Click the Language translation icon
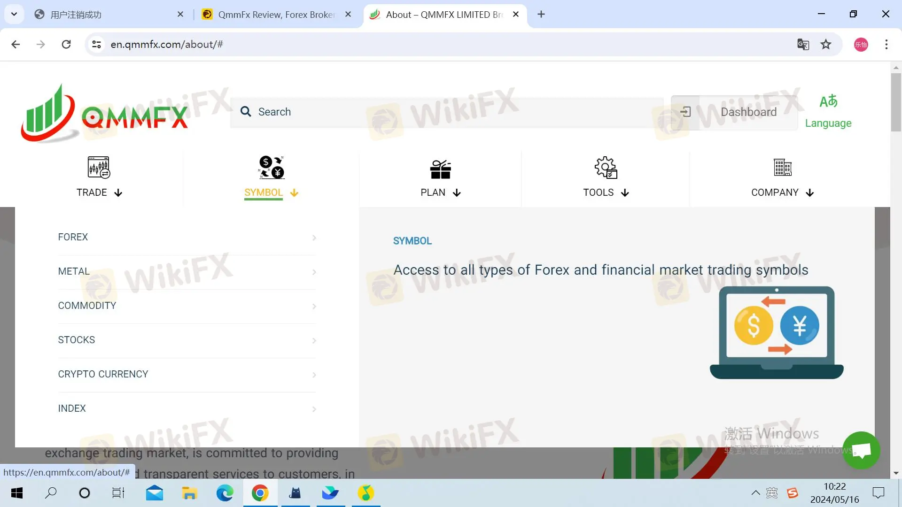 tap(828, 101)
